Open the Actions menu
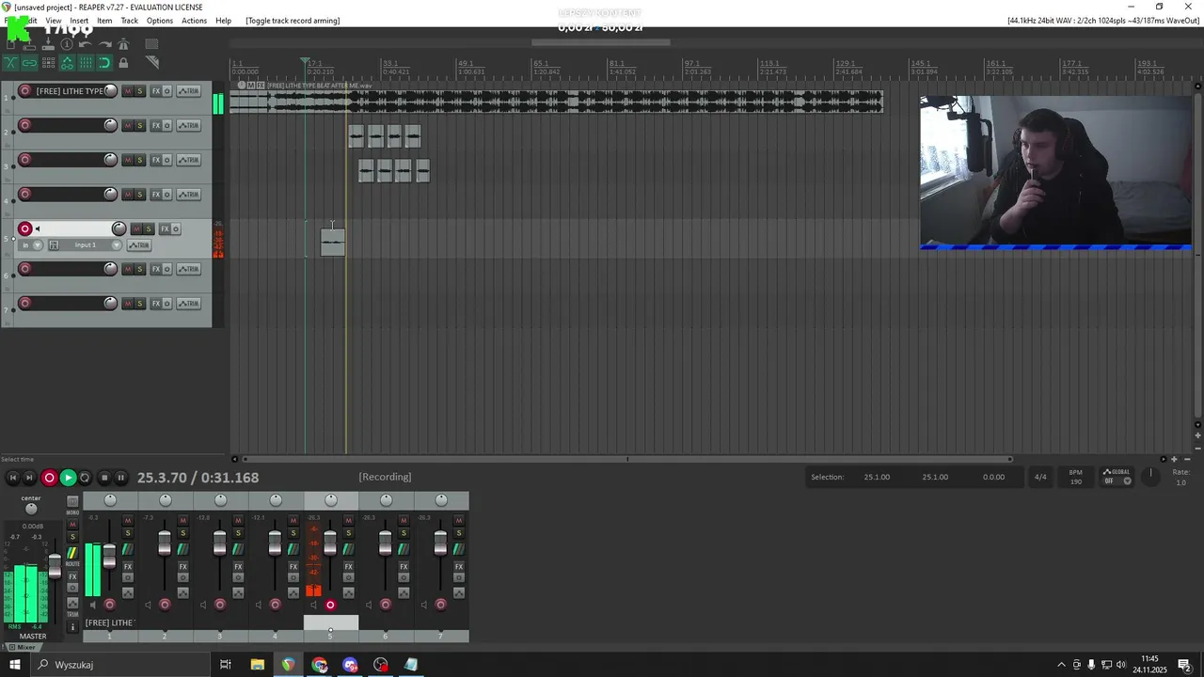Image resolution: width=1204 pixels, height=677 pixels. pyautogui.click(x=194, y=21)
